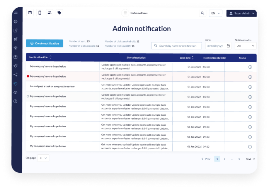Click the search magnifier button in header
The width and height of the screenshot is (269, 189).
tap(203, 13)
